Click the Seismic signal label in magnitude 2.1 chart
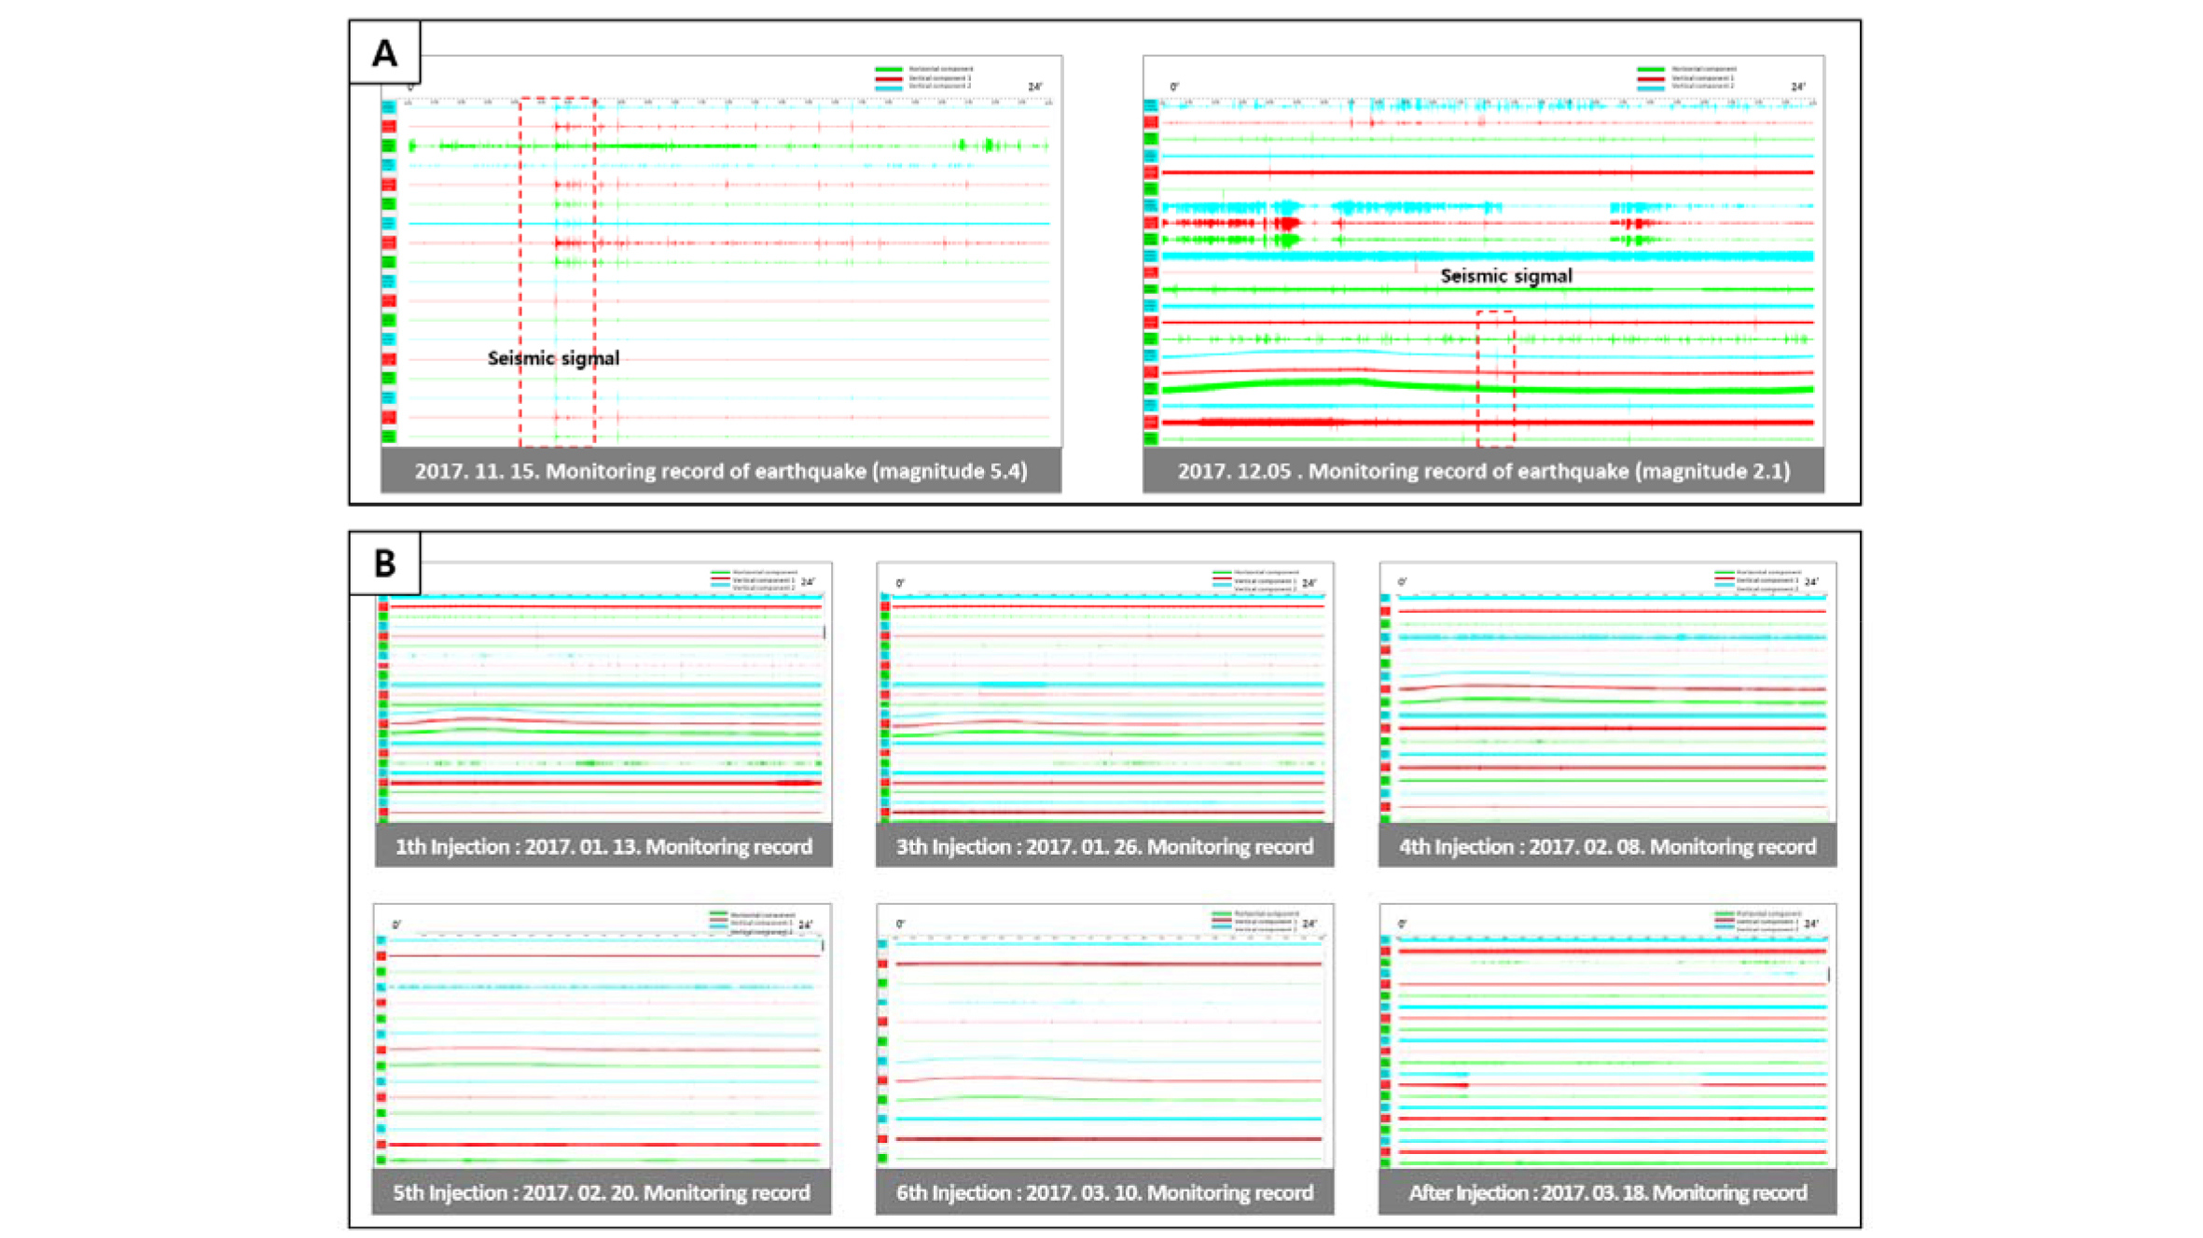This screenshot has width=2203, height=1238. [x=1505, y=276]
